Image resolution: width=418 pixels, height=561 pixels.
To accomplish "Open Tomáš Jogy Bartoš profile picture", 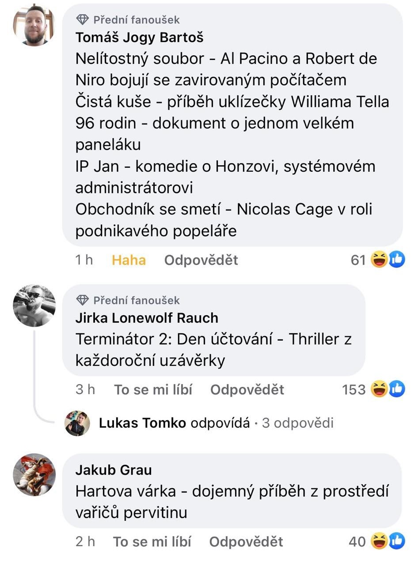I will pos(34,25).
